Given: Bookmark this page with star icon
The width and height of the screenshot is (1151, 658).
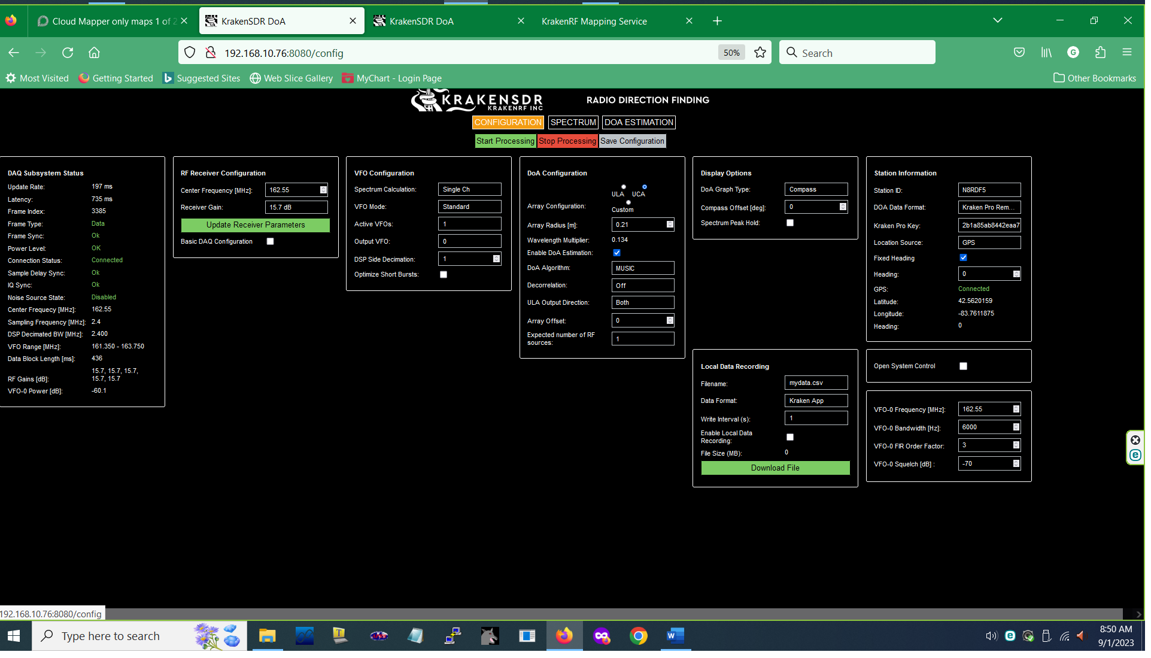Looking at the screenshot, I should (x=760, y=53).
